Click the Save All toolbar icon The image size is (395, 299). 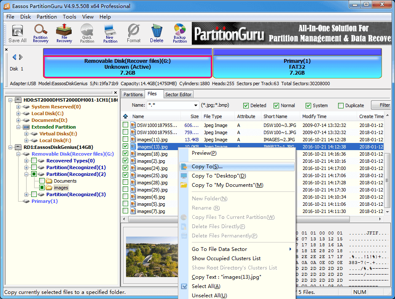click(x=17, y=34)
